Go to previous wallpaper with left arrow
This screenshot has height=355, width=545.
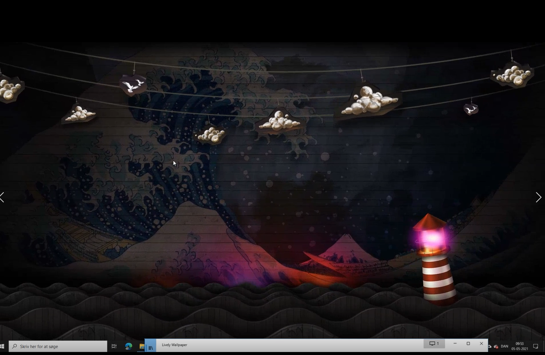(3, 197)
